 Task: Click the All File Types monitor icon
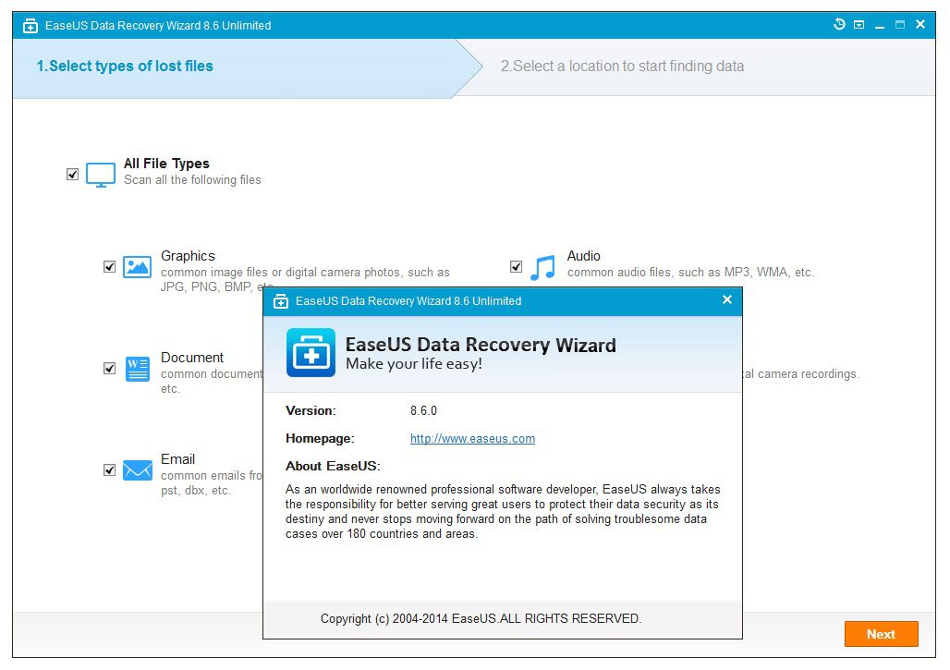(101, 175)
